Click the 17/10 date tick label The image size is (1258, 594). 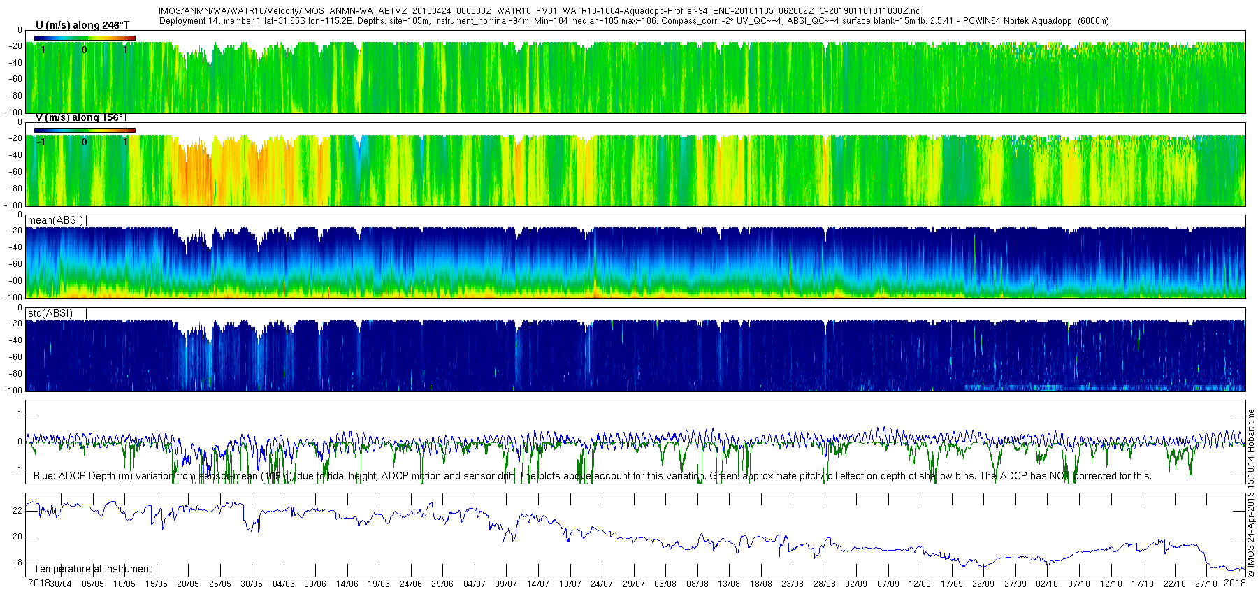(1143, 584)
